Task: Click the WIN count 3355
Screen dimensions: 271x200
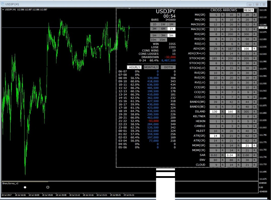Action: [172, 44]
